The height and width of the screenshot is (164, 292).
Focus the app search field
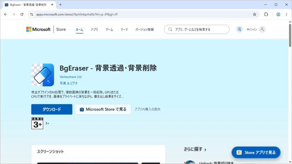(x=197, y=30)
